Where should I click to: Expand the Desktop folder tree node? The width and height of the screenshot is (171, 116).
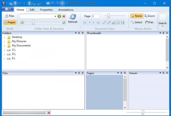click(5, 37)
